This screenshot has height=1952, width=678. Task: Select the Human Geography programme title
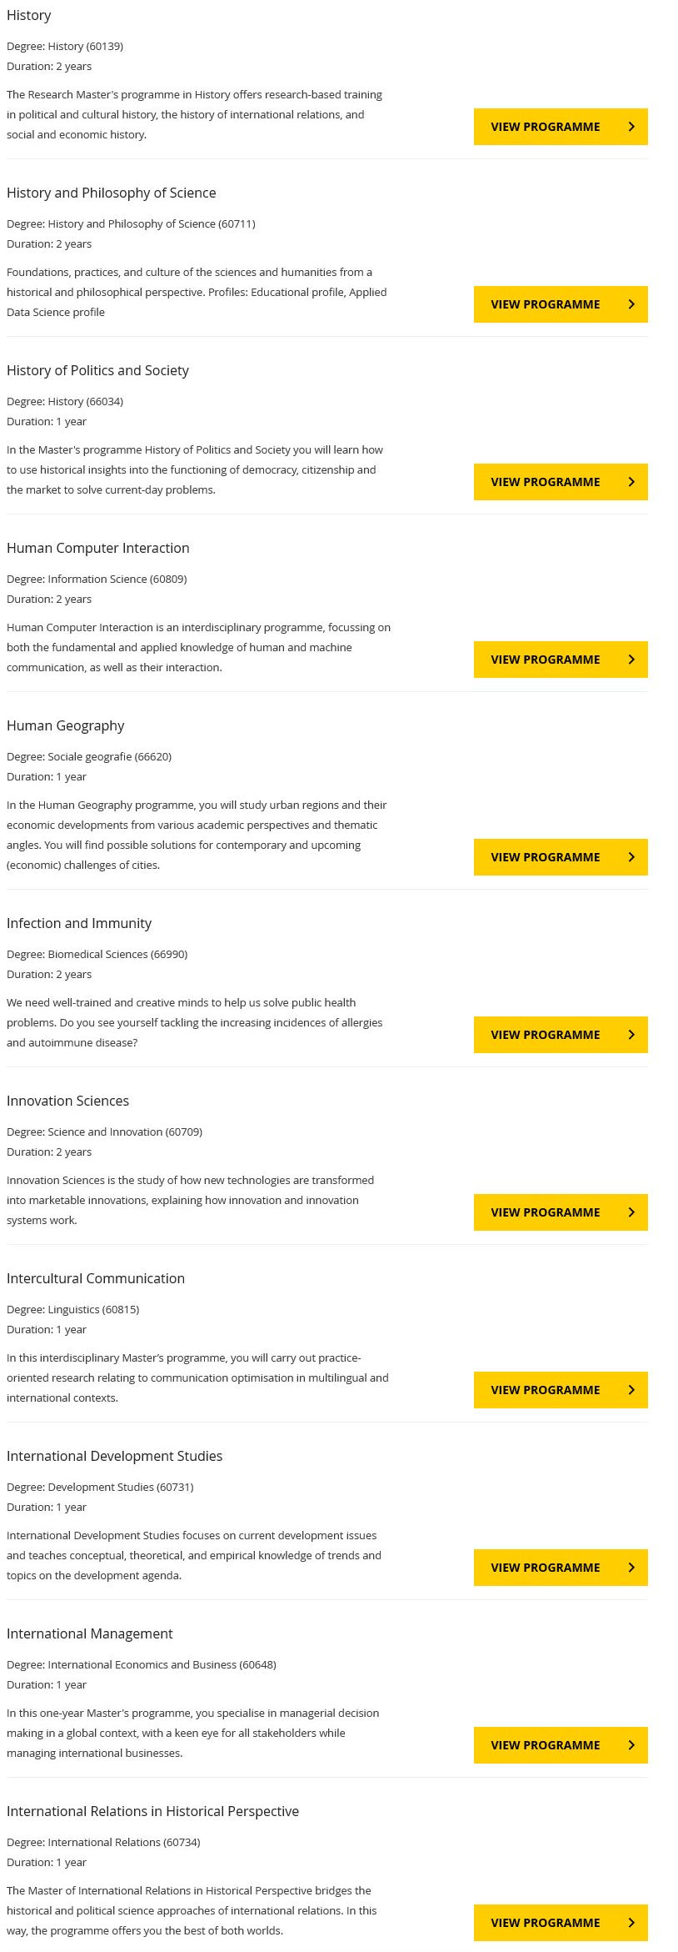[66, 725]
